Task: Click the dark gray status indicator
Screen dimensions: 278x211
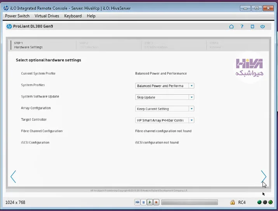Action: point(265,202)
